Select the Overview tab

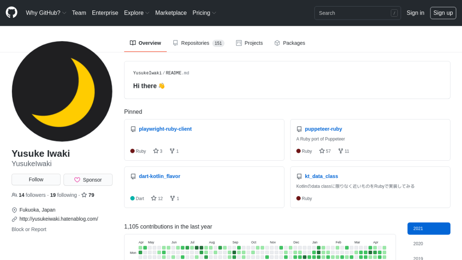pos(145,43)
